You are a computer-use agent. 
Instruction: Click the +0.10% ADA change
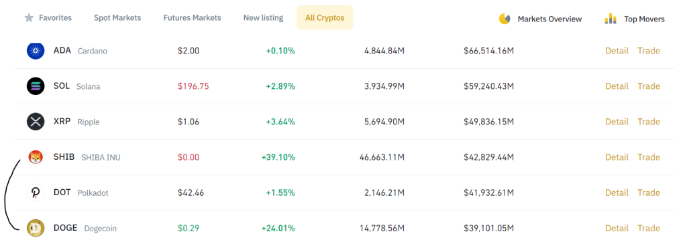coord(280,51)
